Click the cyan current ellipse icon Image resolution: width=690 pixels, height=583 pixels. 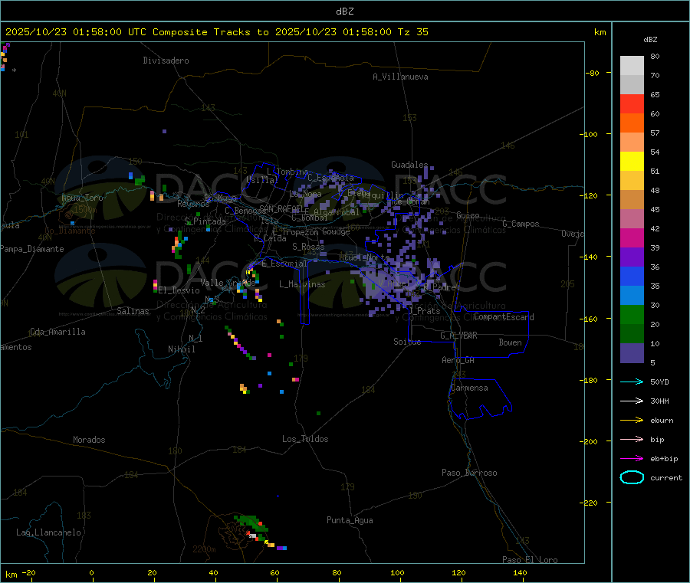tap(632, 477)
